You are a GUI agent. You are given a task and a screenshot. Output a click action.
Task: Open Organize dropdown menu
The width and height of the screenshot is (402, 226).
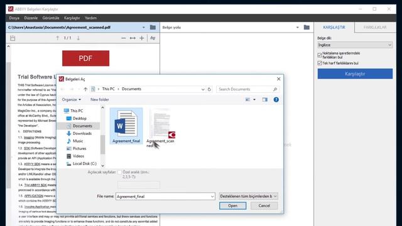coord(71,99)
